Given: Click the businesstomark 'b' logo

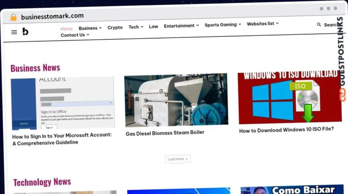Looking at the screenshot, I should (x=25, y=31).
